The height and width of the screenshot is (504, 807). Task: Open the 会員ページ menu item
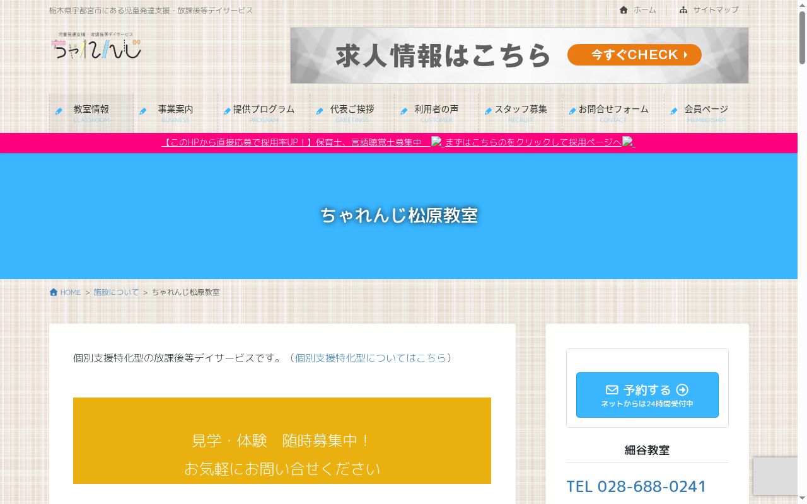(x=706, y=113)
